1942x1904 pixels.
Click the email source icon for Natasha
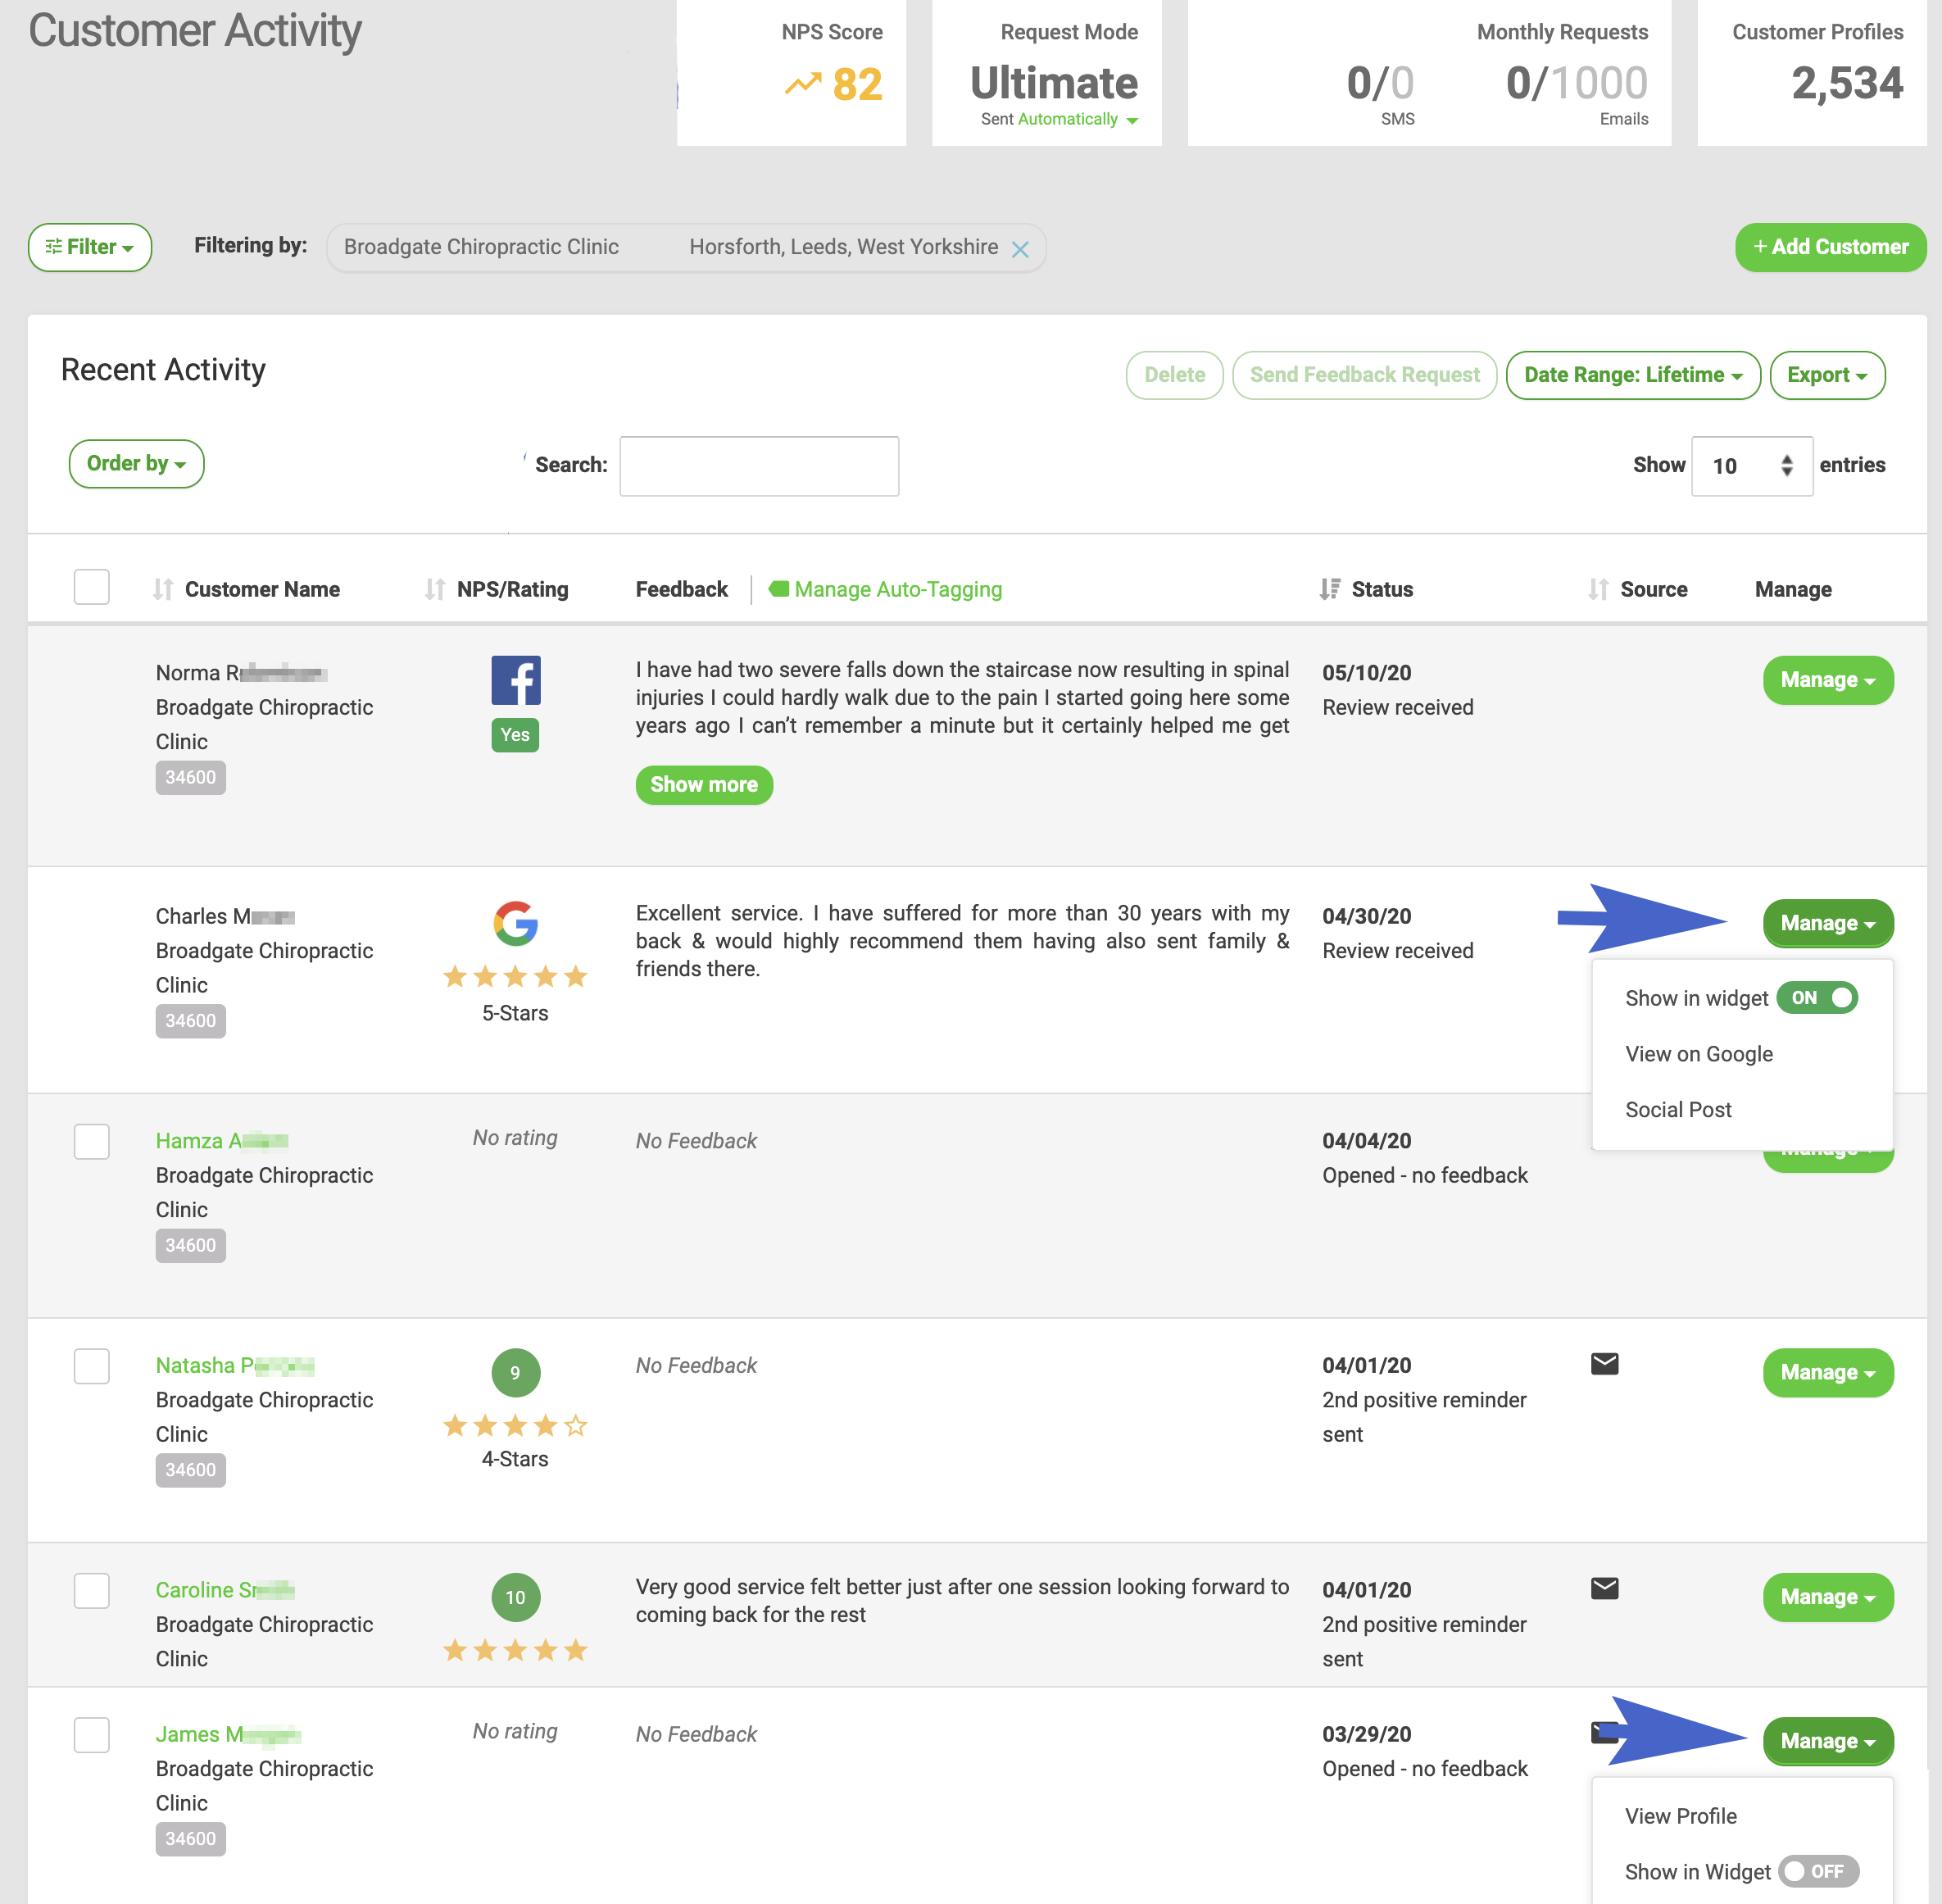(x=1604, y=1364)
